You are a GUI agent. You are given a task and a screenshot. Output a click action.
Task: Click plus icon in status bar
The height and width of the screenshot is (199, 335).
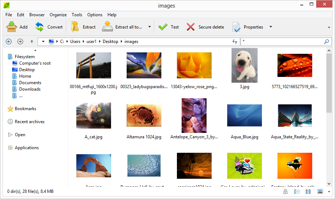pos(329,191)
